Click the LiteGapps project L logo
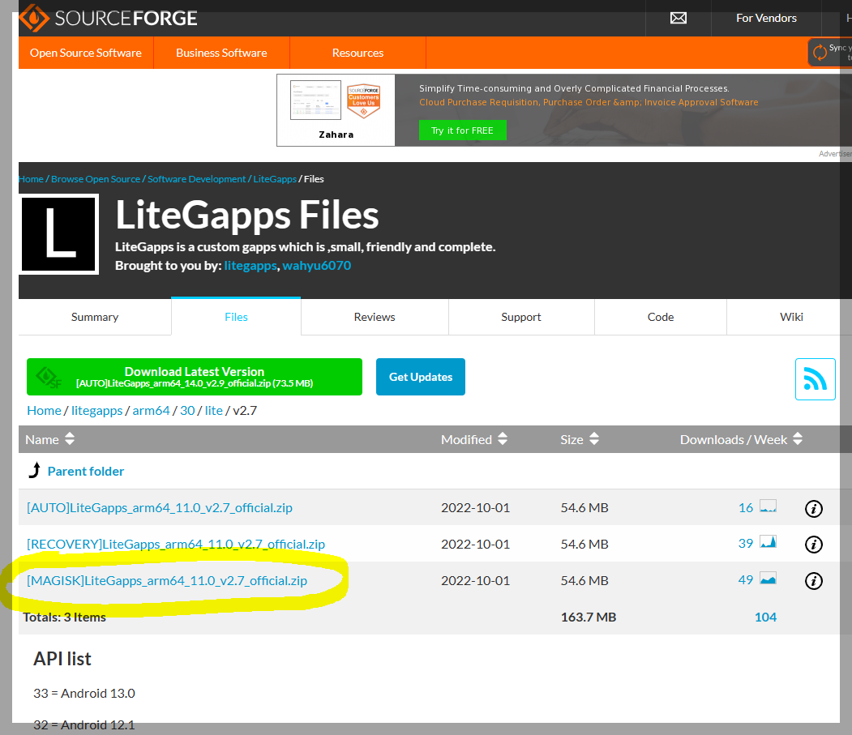The image size is (852, 735). click(x=58, y=234)
